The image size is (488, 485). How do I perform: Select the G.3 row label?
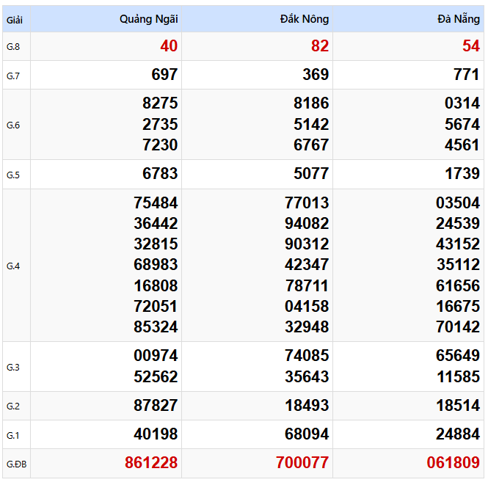(x=13, y=367)
